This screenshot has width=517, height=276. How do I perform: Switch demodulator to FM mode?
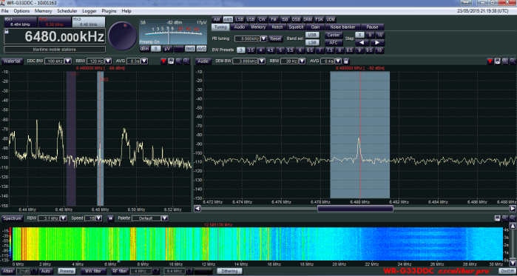coord(274,19)
